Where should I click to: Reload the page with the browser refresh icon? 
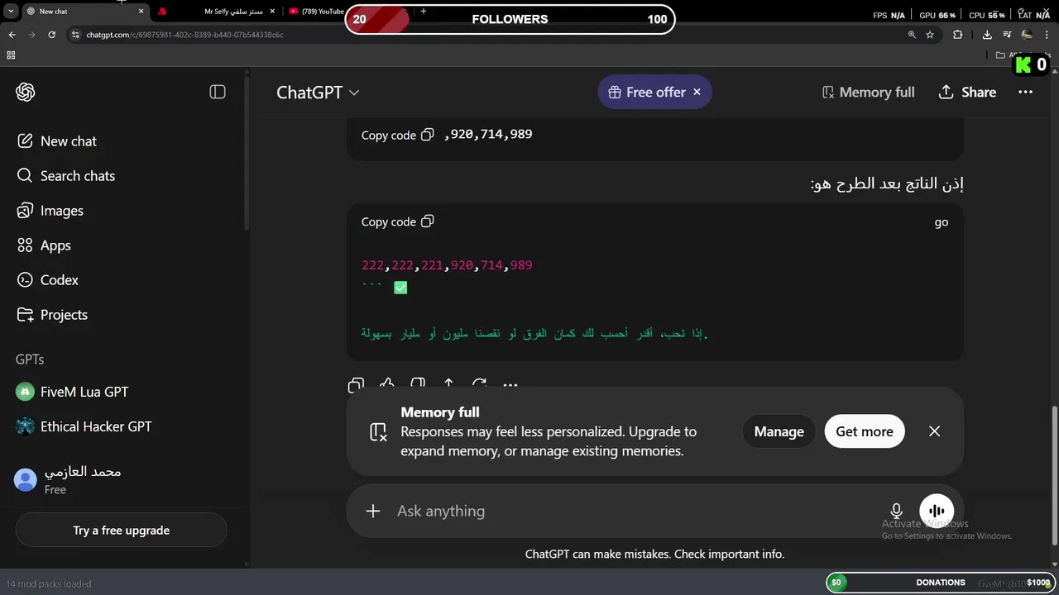[52, 35]
